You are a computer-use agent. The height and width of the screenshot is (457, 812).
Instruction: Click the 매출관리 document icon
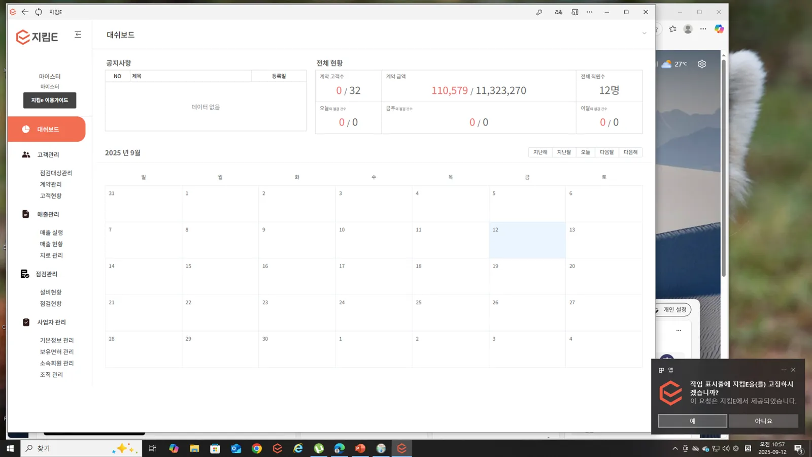pyautogui.click(x=26, y=214)
